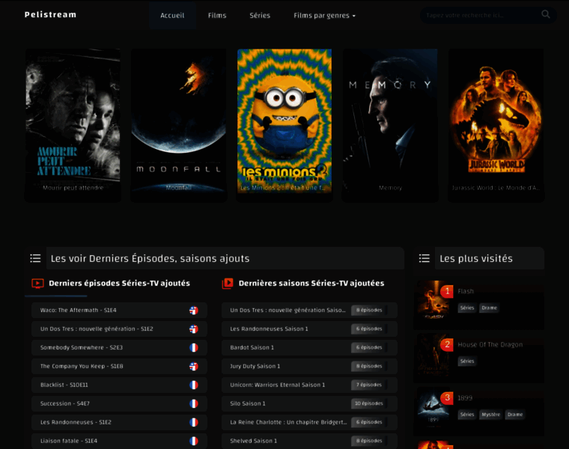This screenshot has height=449, width=569.
Task: Click the icon next to Dernières saisons Séries-TV
Action: pos(228,284)
